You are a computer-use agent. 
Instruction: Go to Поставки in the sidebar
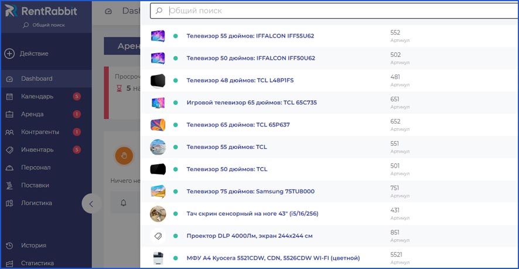click(35, 185)
